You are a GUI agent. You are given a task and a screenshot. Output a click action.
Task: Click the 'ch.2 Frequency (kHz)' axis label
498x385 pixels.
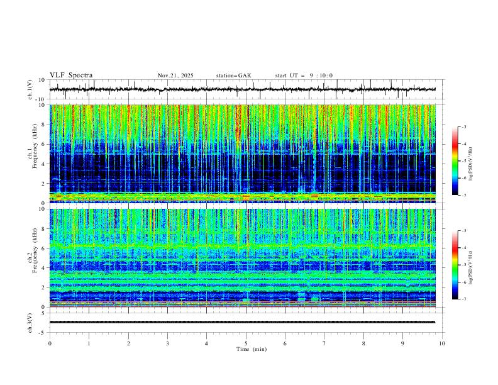click(x=33, y=250)
